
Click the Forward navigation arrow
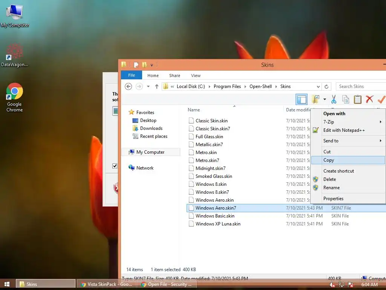pos(139,86)
